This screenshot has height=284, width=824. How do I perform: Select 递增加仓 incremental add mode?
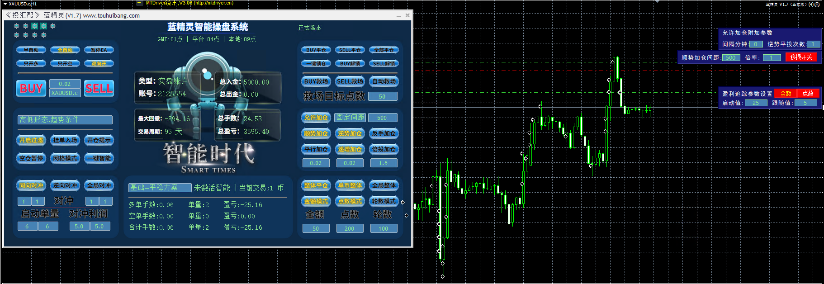coord(350,149)
